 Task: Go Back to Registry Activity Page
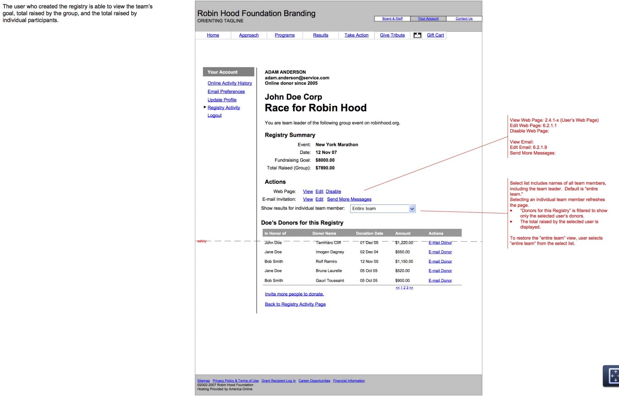pyautogui.click(x=295, y=304)
